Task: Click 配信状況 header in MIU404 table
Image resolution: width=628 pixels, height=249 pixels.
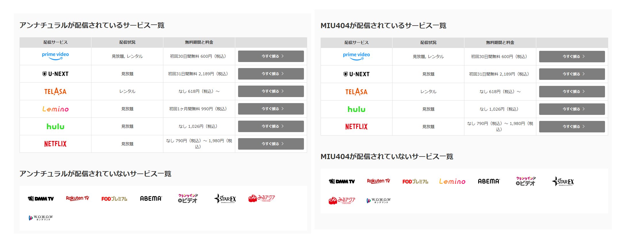Action: click(428, 43)
